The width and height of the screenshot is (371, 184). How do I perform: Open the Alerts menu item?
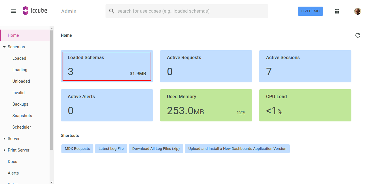click(x=13, y=173)
